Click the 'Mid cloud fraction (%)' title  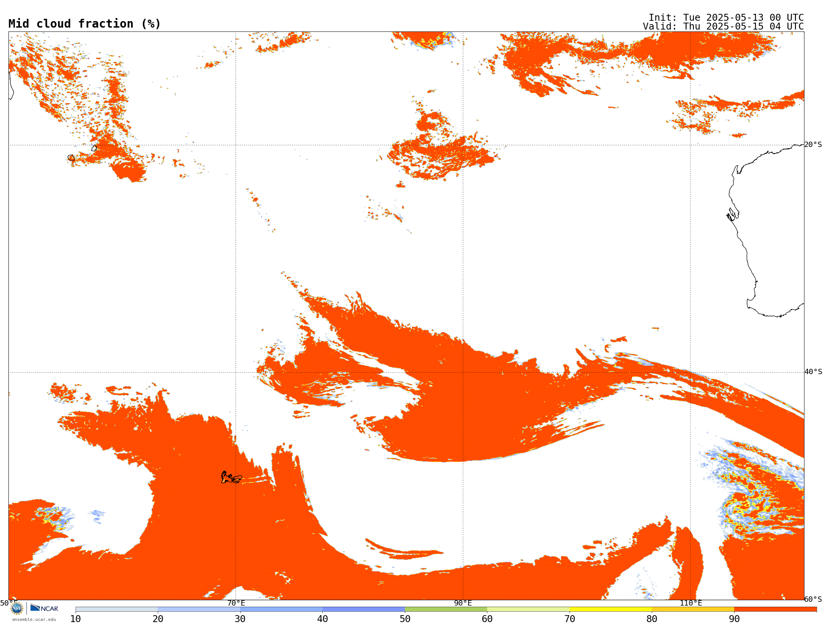coord(84,24)
